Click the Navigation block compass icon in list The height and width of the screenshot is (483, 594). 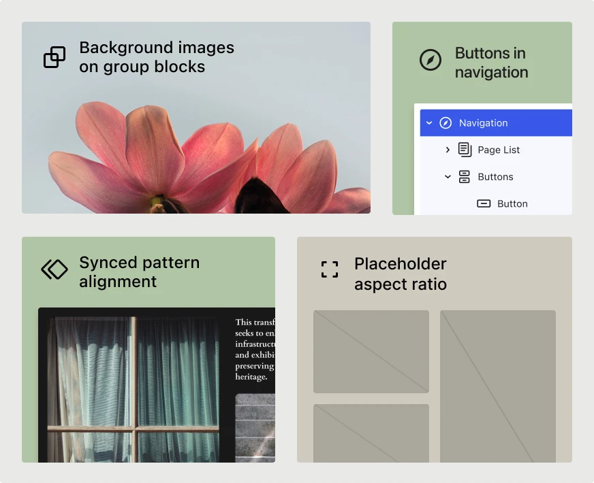coord(445,123)
